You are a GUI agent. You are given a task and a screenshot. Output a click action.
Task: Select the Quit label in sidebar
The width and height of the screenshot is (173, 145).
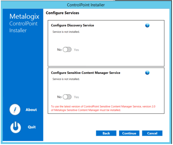coord(32,127)
